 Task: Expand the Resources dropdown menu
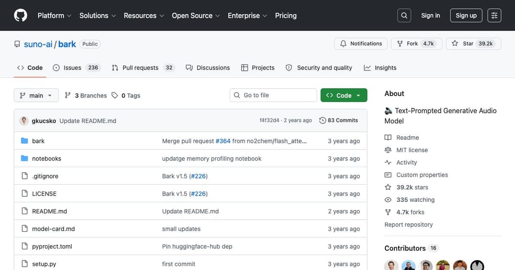pos(144,15)
